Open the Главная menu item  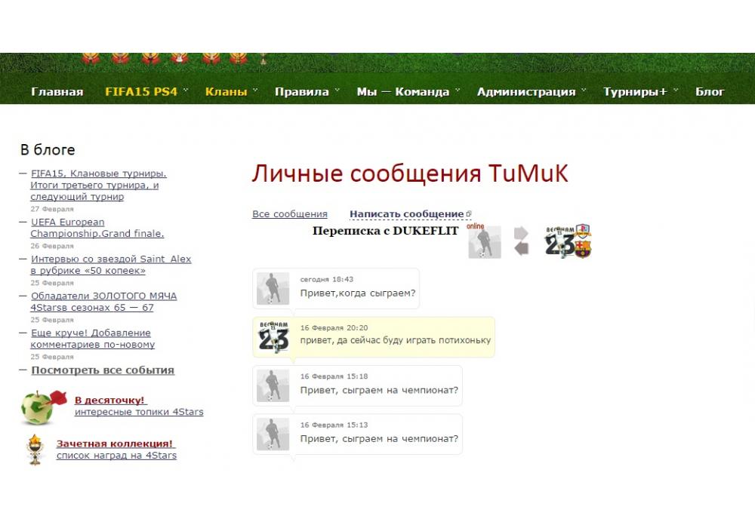57,91
